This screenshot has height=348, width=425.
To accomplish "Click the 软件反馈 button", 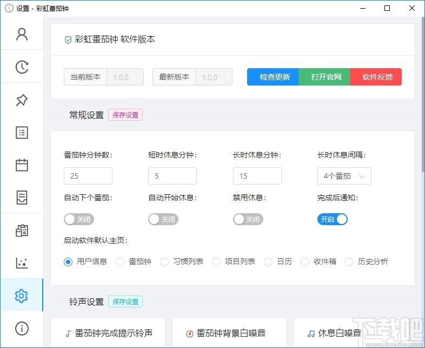I will (x=376, y=77).
